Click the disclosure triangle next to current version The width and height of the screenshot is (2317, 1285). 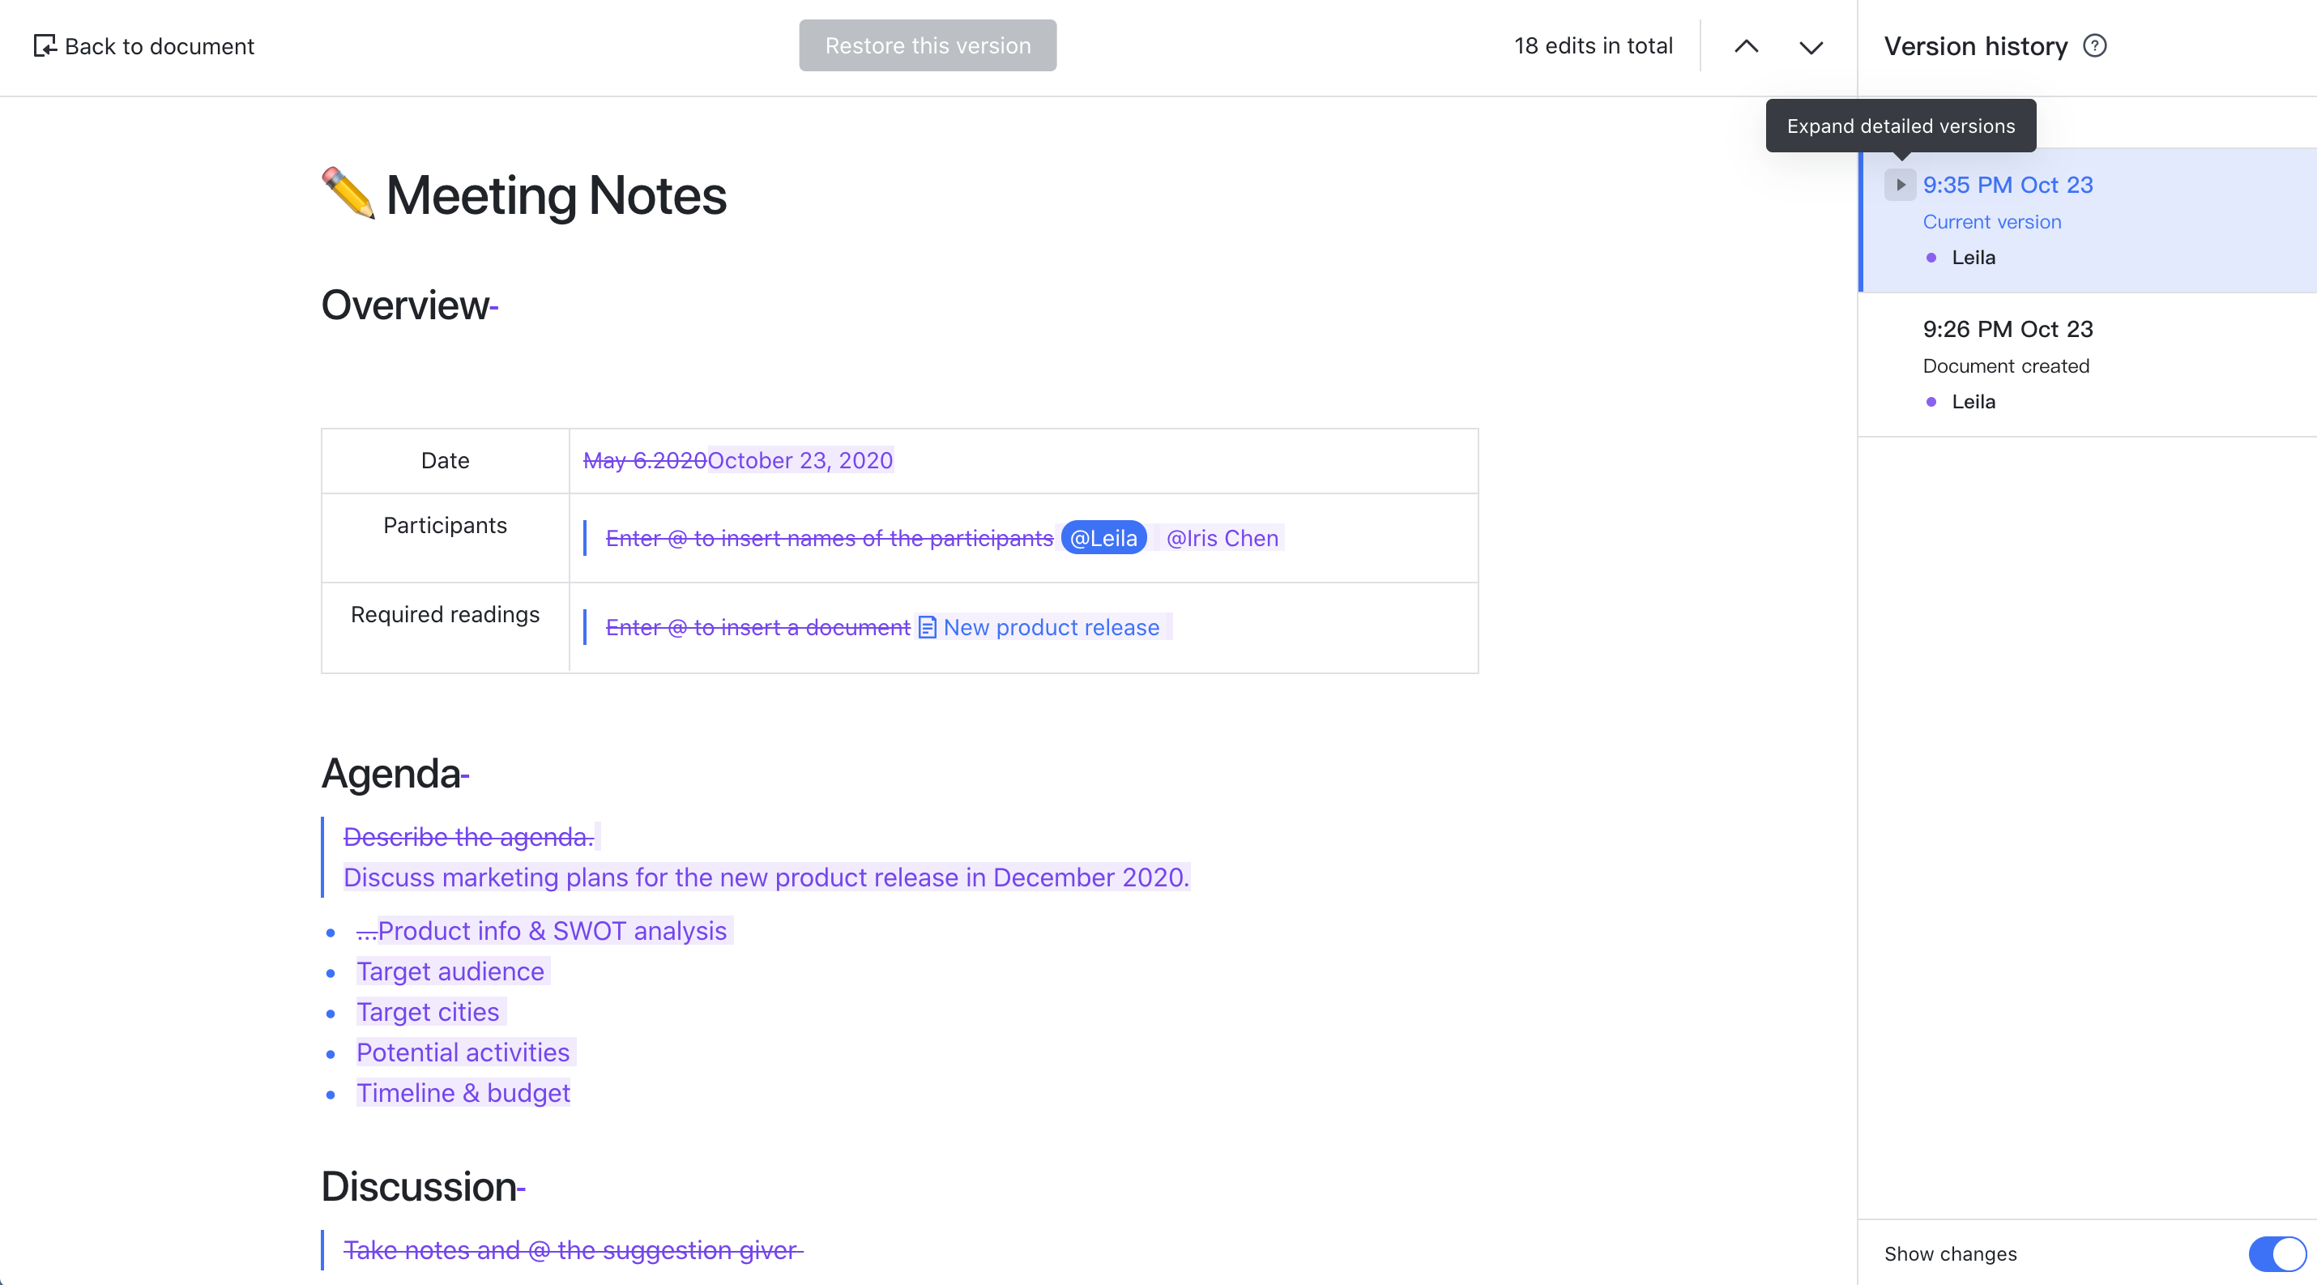point(1901,186)
